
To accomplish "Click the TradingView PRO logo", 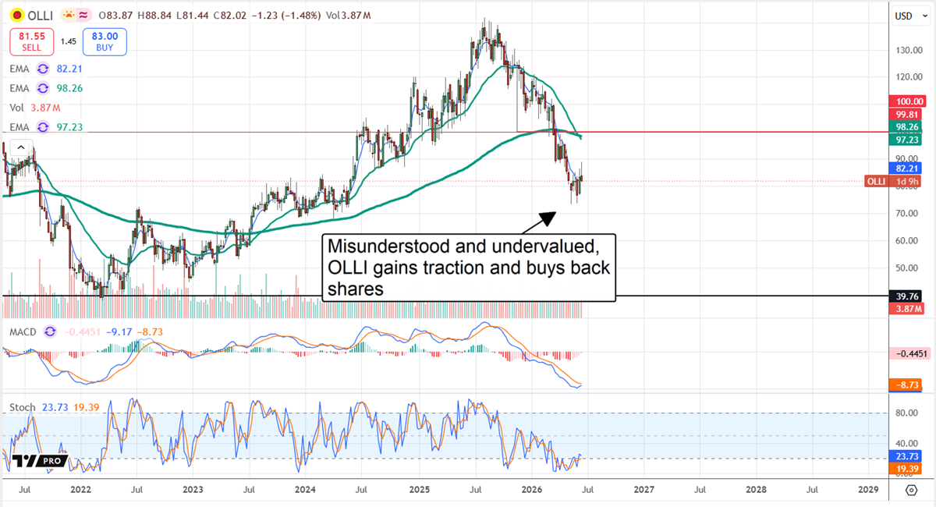I will coord(39,461).
